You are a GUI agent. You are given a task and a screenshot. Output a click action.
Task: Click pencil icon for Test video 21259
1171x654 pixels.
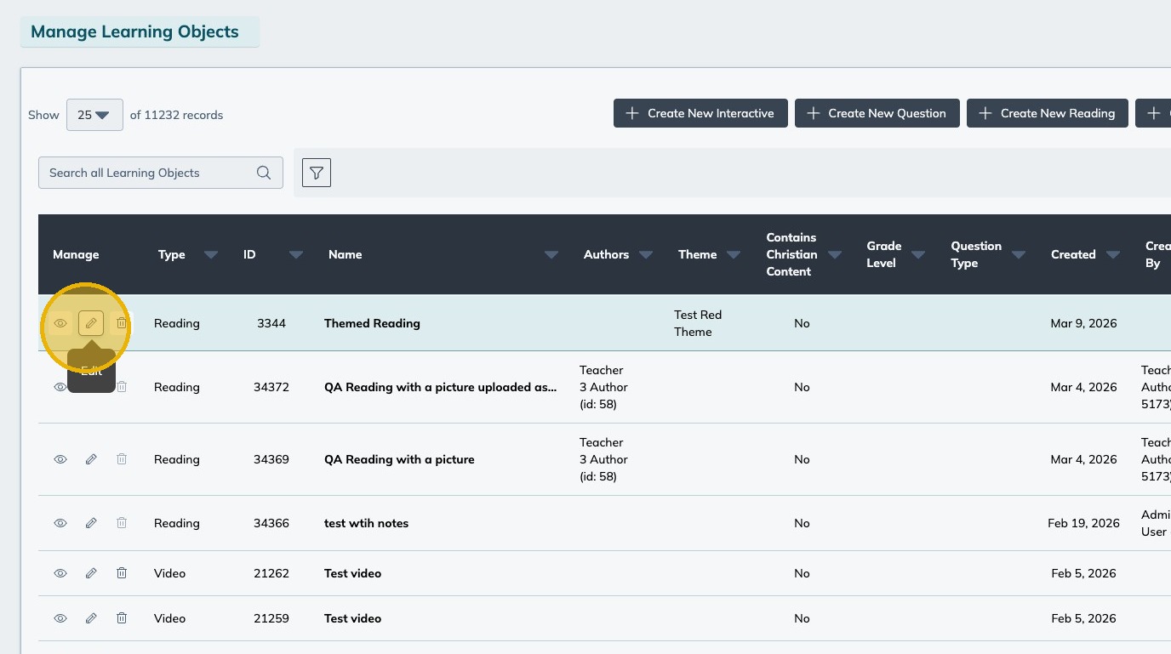click(91, 618)
